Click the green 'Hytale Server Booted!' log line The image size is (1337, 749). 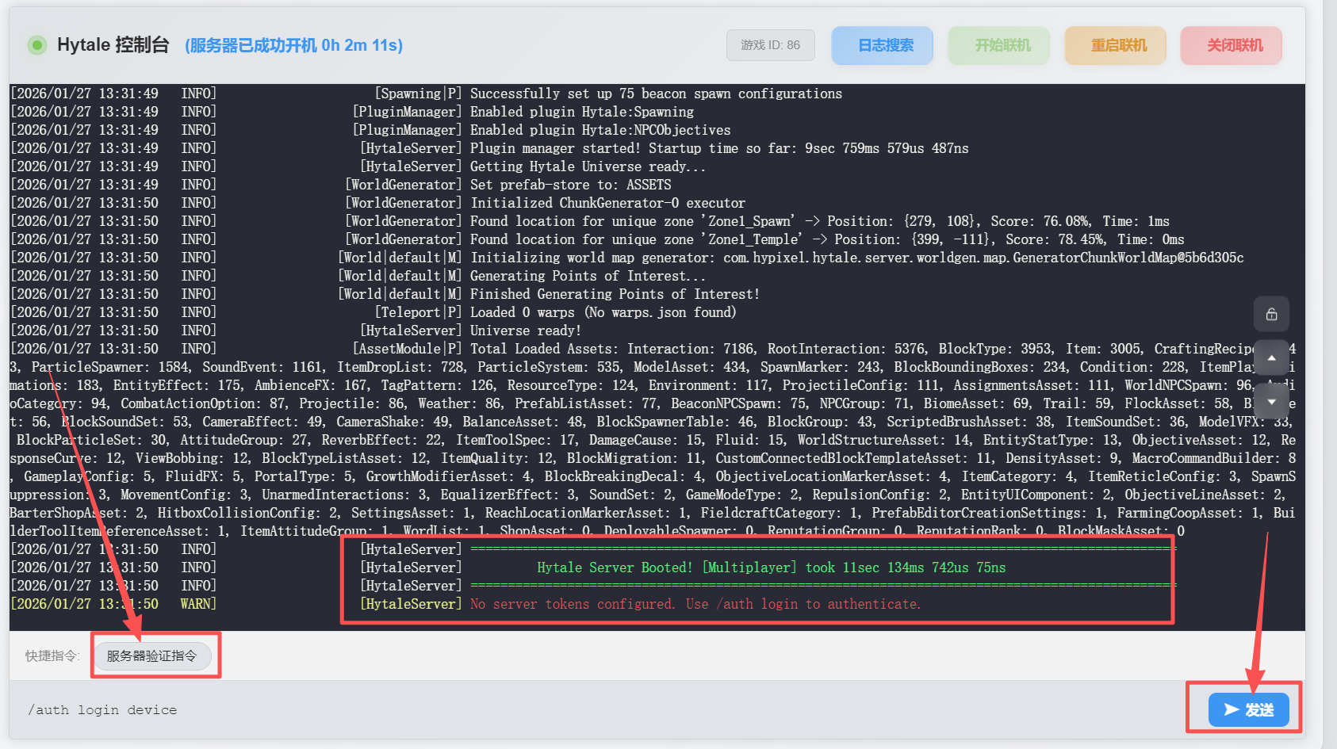[x=771, y=567]
